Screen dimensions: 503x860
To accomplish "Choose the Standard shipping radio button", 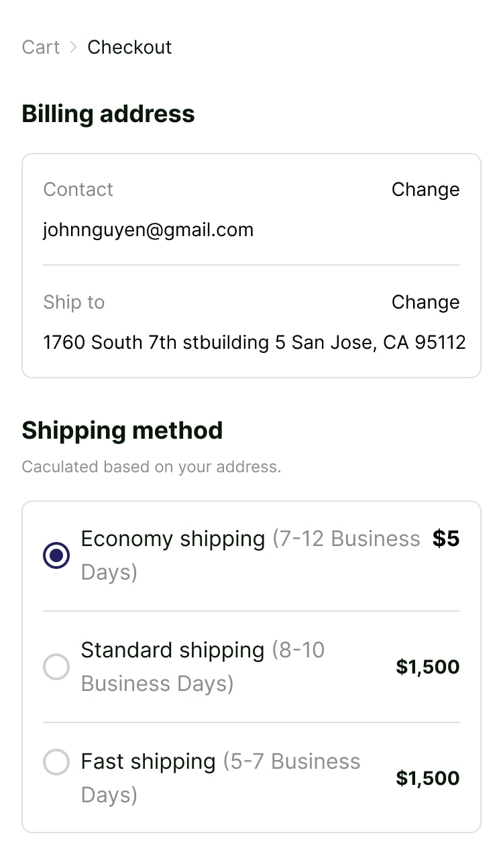I will [x=56, y=667].
